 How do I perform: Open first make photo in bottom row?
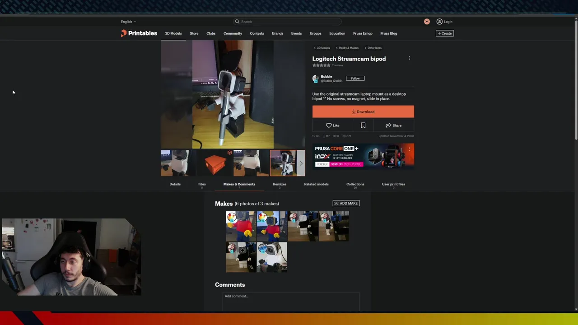(x=241, y=257)
